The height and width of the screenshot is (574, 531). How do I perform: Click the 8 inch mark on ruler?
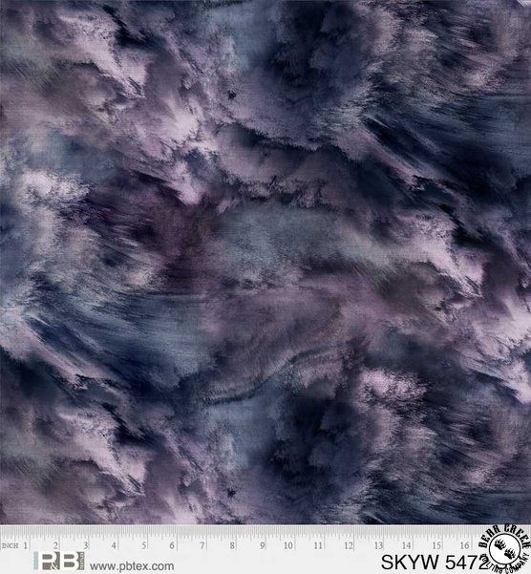point(232,545)
